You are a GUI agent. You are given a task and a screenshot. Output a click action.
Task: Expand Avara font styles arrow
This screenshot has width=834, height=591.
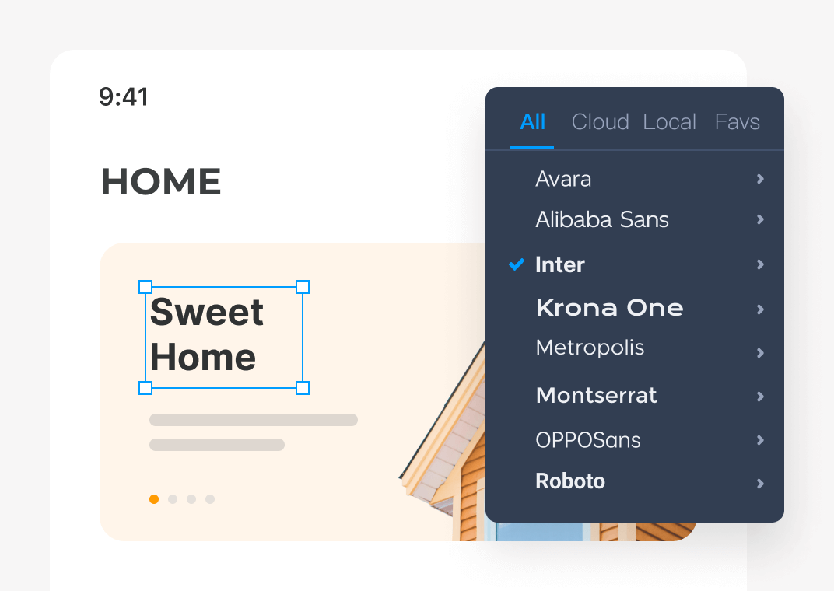click(760, 180)
